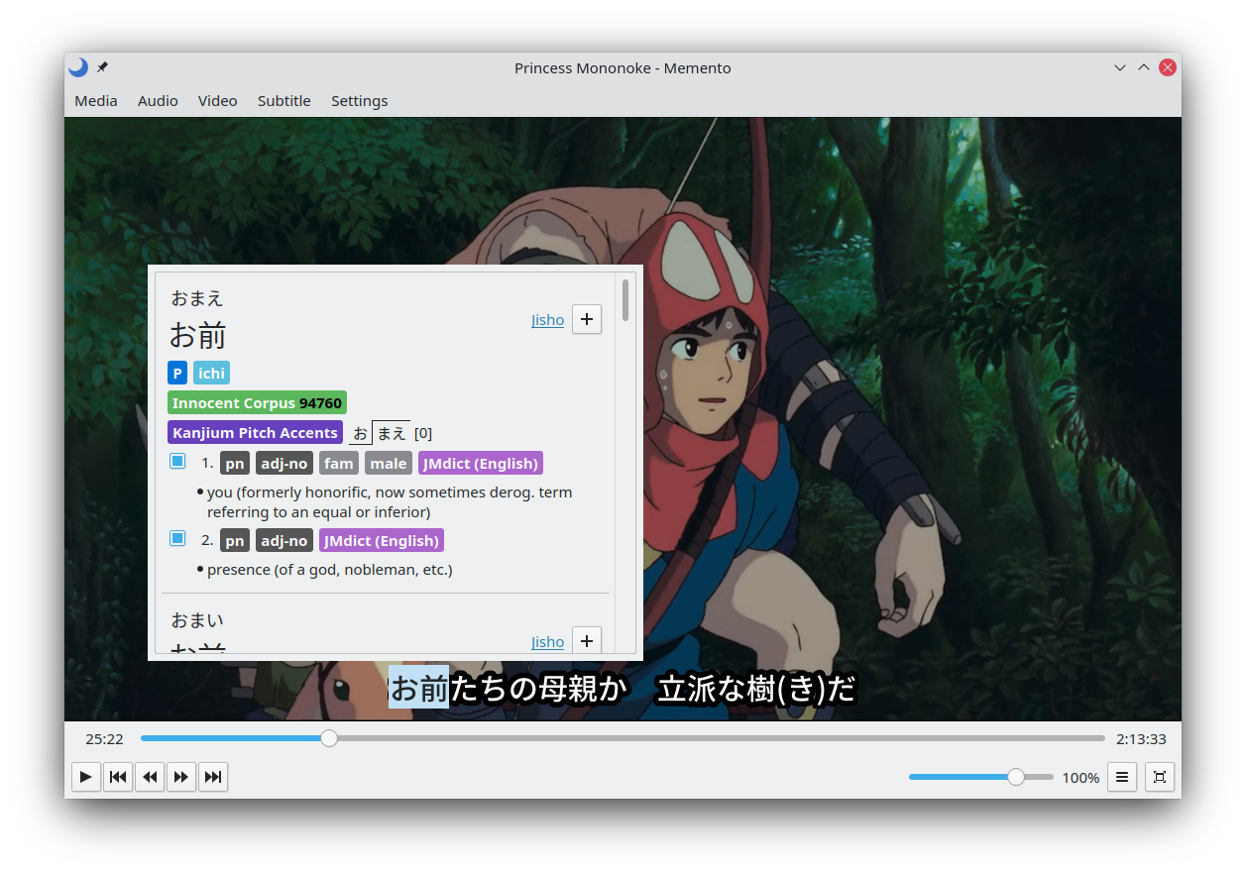Click the presence (of a god) definition
This screenshot has height=875, width=1246.
[329, 570]
